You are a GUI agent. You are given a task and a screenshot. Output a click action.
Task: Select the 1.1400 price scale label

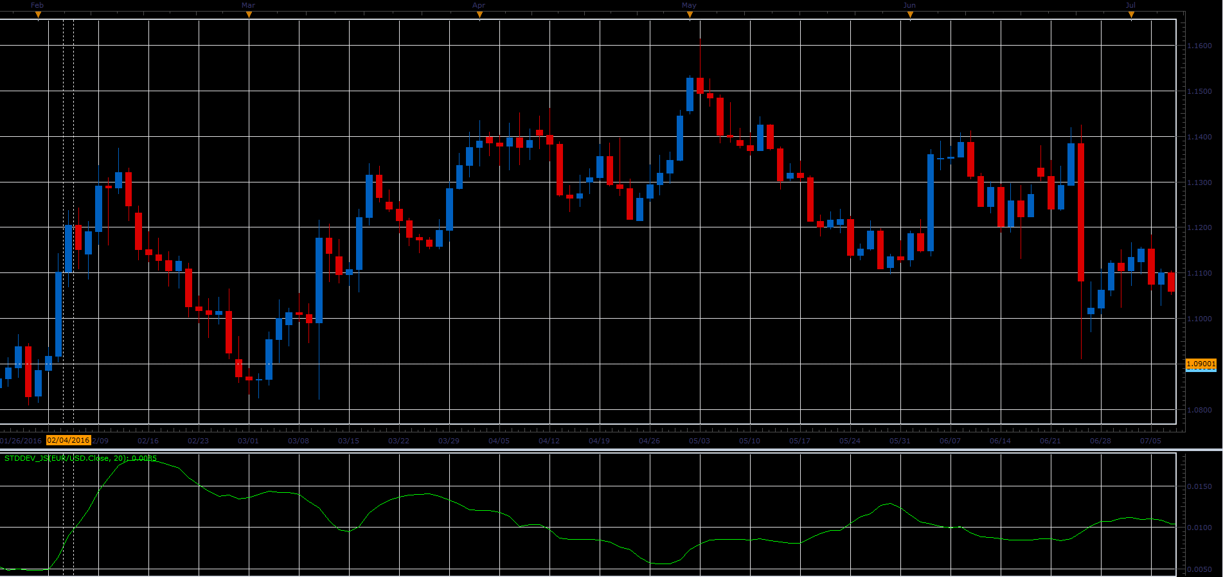click(x=1199, y=137)
